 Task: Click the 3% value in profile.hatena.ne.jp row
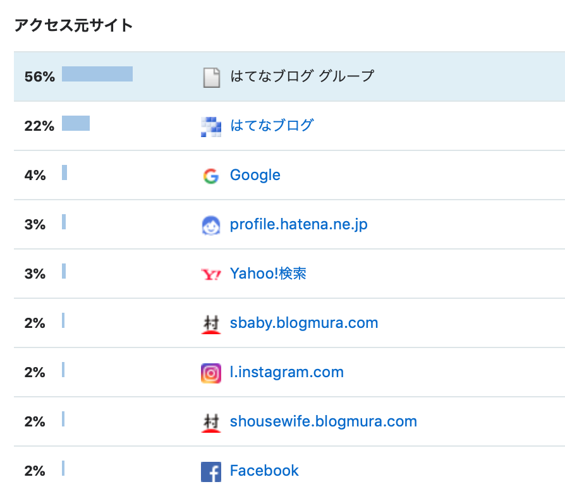point(35,225)
